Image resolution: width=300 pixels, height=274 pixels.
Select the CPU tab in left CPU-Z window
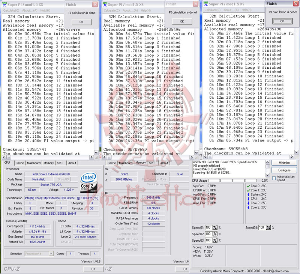pyautogui.click(x=7, y=163)
